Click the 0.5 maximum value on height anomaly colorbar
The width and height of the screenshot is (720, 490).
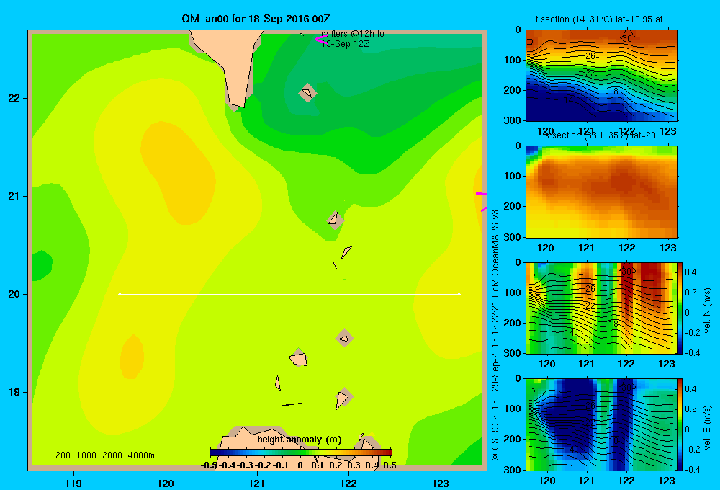point(390,465)
